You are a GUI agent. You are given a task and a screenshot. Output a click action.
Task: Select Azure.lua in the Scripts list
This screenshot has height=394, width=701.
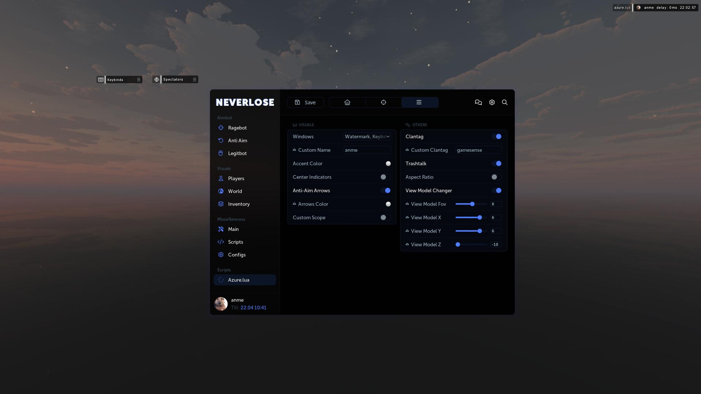(x=239, y=280)
